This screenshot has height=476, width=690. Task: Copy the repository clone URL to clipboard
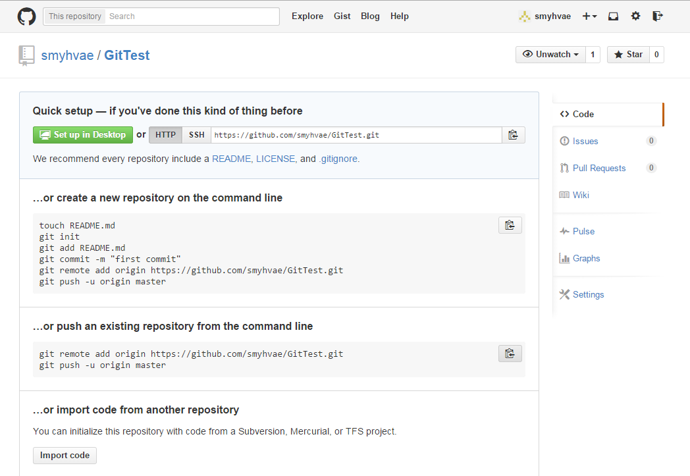(513, 135)
